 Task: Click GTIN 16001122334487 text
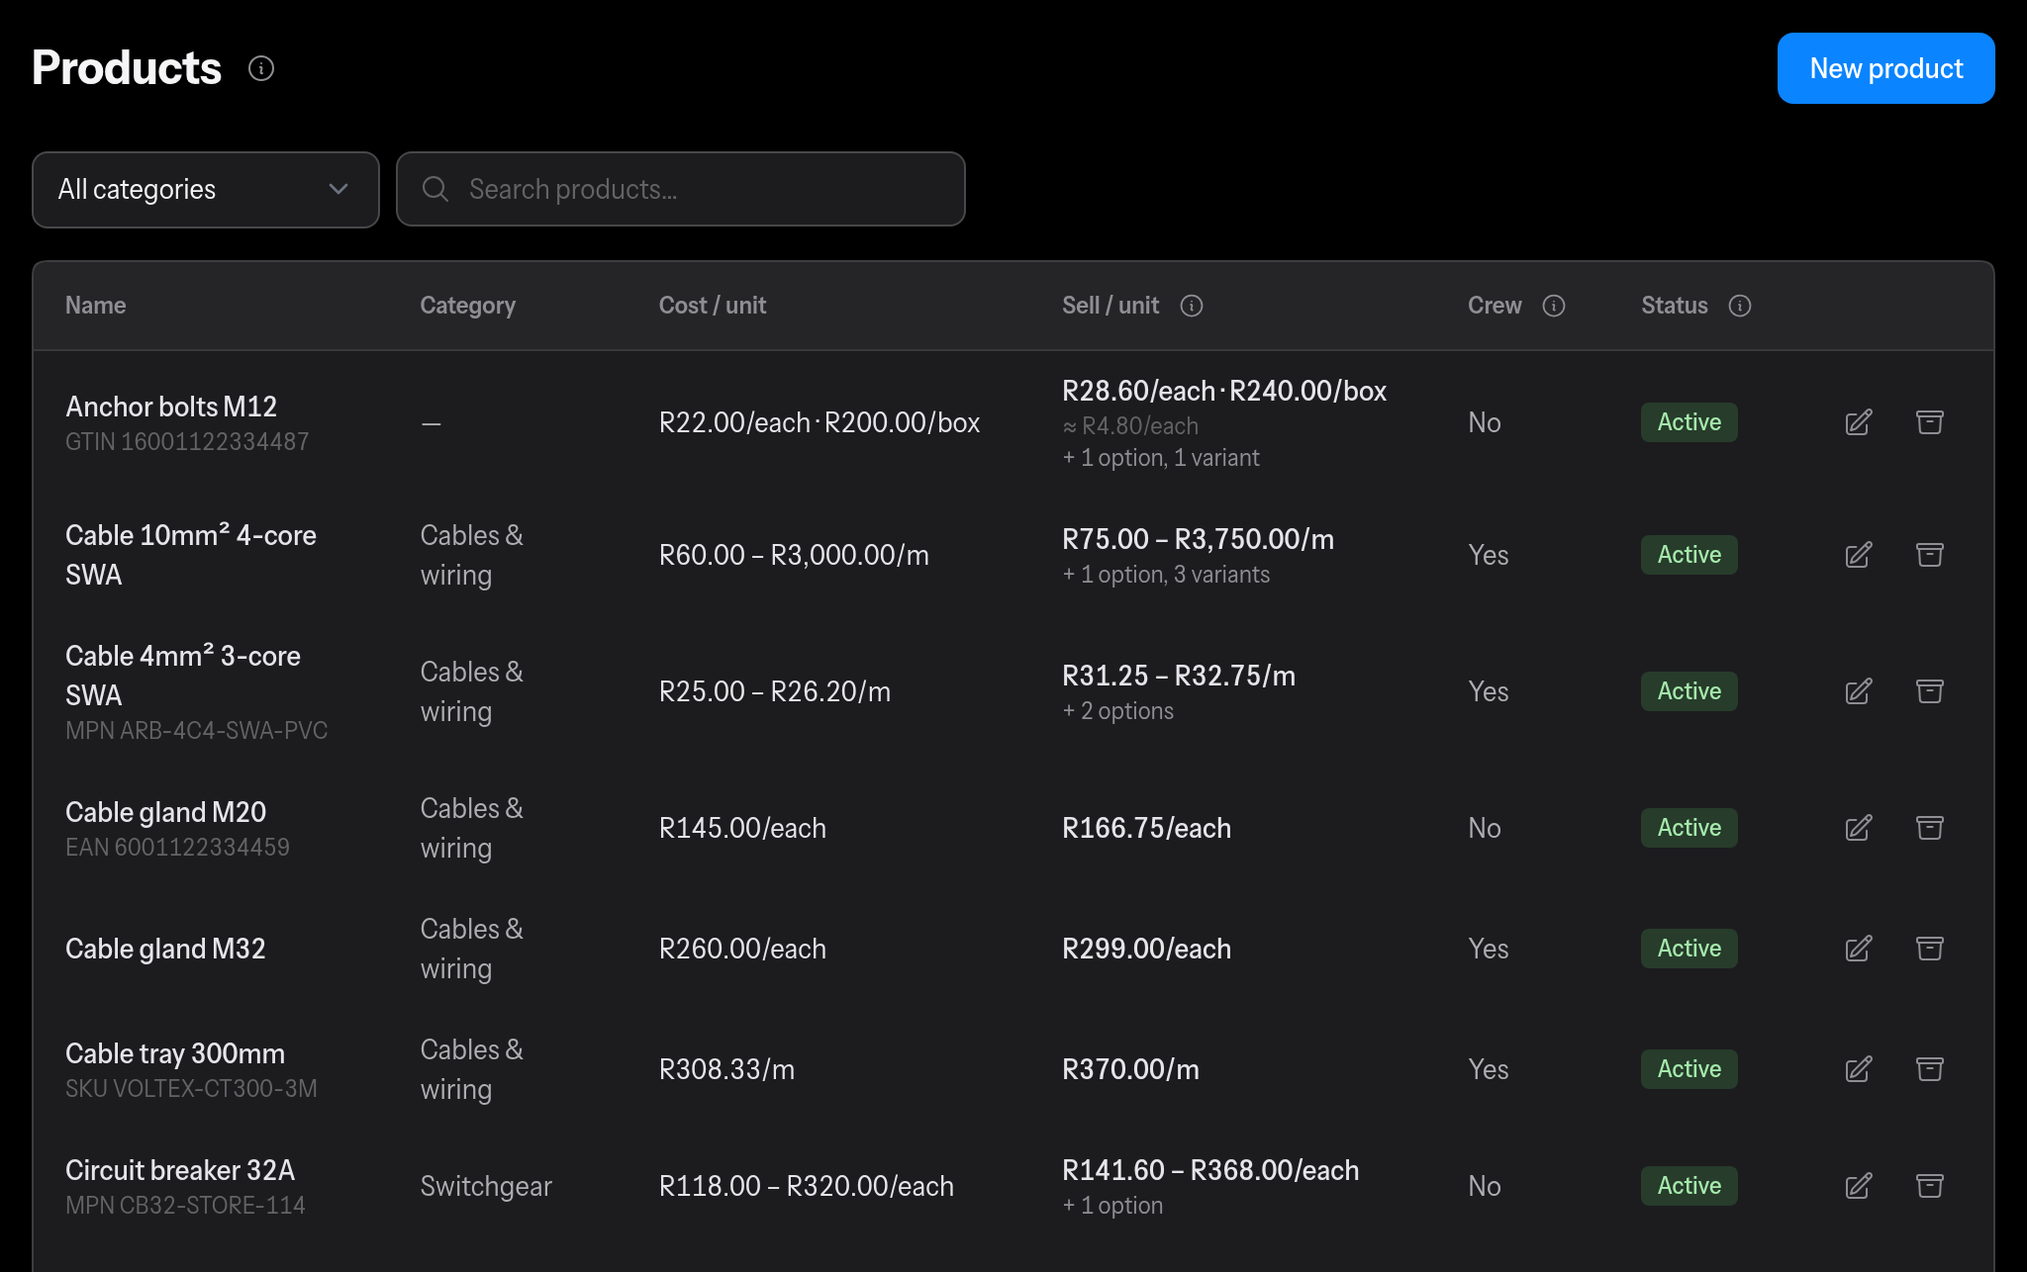pos(187,441)
